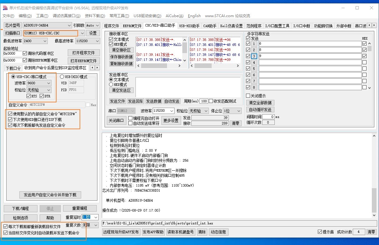Click 清空接收区 button
Viewport: 379px width, 245px height.
coord(121,50)
